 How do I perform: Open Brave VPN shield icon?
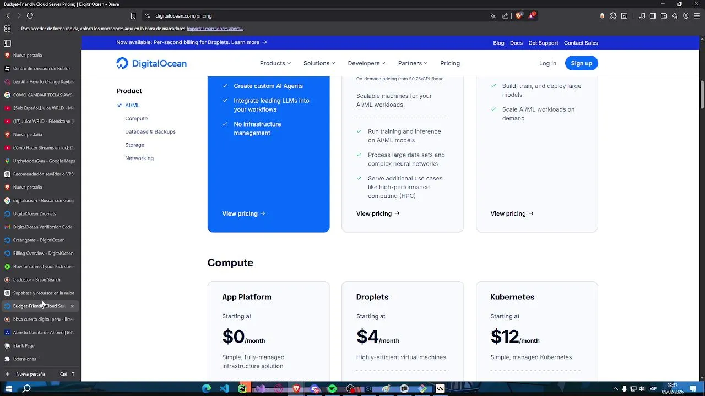[x=686, y=16]
